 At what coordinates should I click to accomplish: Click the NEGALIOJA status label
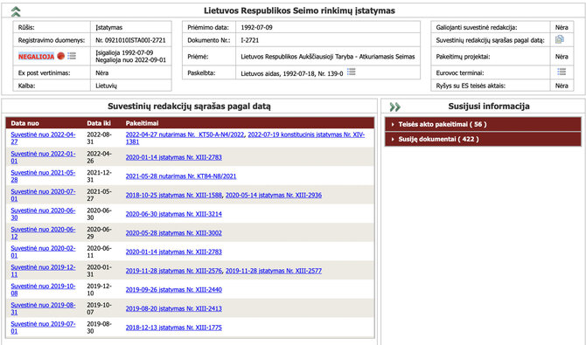click(x=36, y=57)
